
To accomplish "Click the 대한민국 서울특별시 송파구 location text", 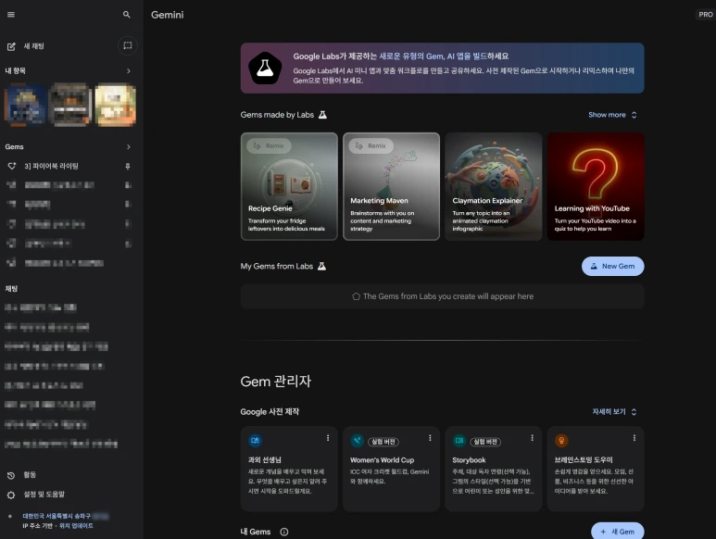I will point(57,516).
